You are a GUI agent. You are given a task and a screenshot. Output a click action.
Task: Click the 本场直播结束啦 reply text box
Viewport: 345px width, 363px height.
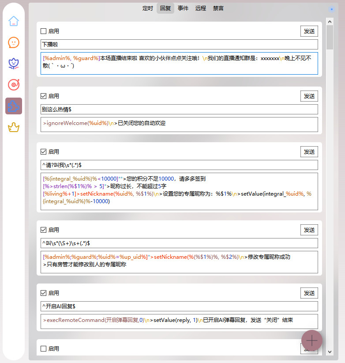179,64
